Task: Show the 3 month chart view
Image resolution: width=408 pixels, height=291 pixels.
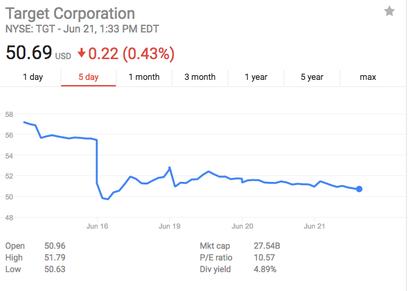Action: (200, 77)
